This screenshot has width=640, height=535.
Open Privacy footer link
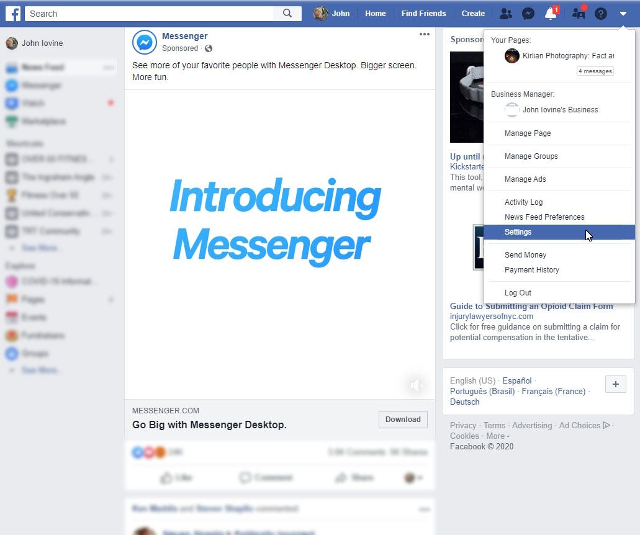coord(463,425)
